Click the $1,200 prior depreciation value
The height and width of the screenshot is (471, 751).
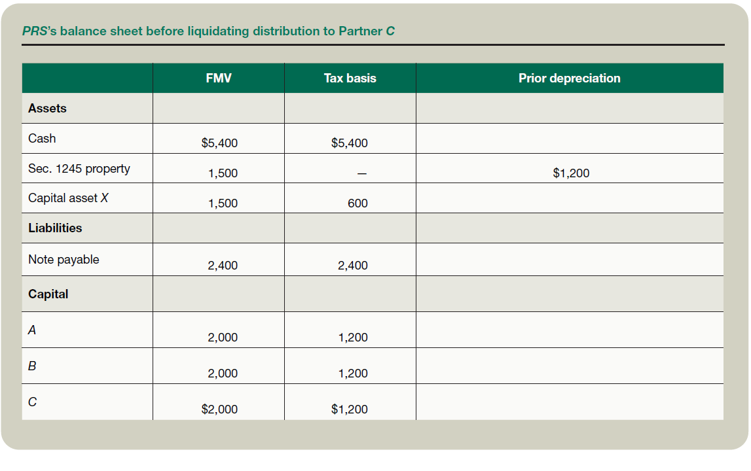pos(571,173)
